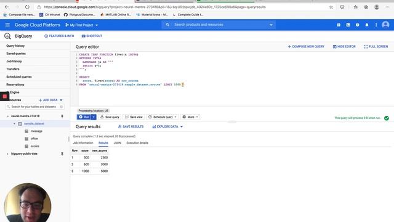Screen dimensions: 394x222
Task: Select the Results tab
Action: point(103,142)
